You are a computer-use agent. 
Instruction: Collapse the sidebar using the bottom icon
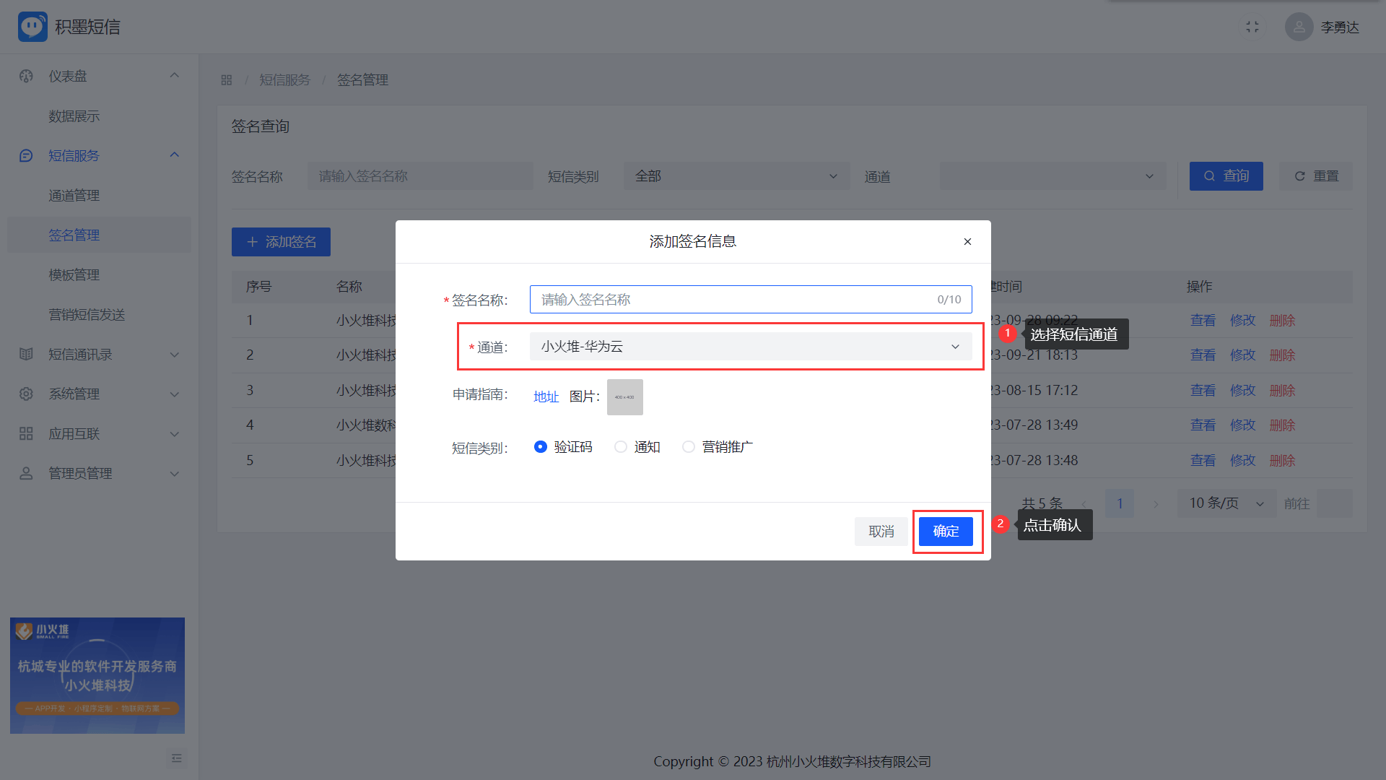pos(177,758)
